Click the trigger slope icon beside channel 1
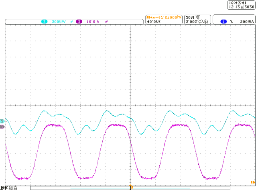This screenshot has width=256, height=190. coord(231,21)
